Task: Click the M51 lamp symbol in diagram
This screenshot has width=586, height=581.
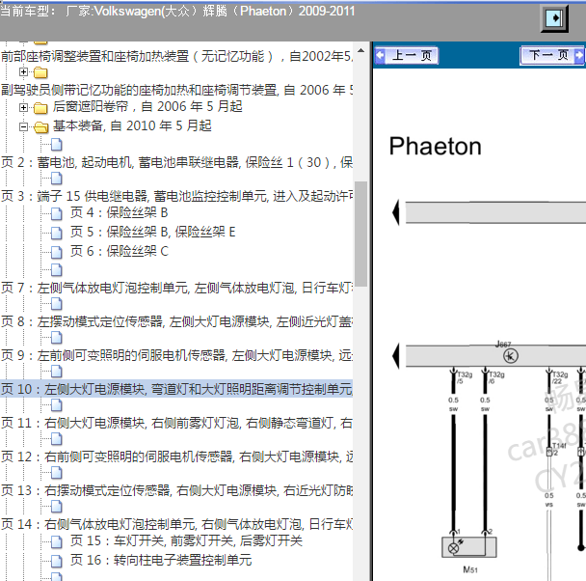Action: [x=469, y=548]
